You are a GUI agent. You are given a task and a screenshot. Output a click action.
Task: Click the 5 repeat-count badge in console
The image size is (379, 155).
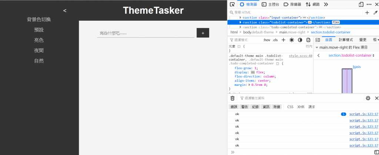pos(343,114)
